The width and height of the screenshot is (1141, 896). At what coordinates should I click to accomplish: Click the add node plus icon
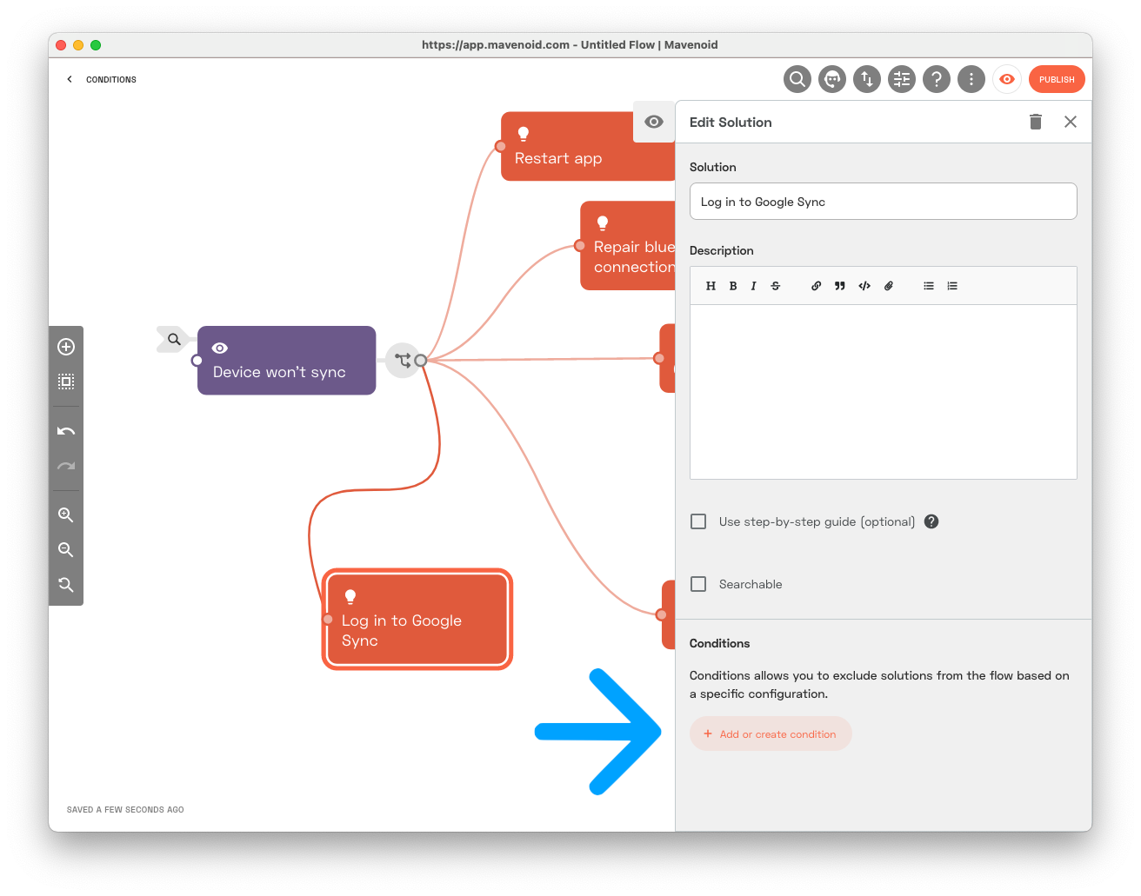[x=66, y=347]
